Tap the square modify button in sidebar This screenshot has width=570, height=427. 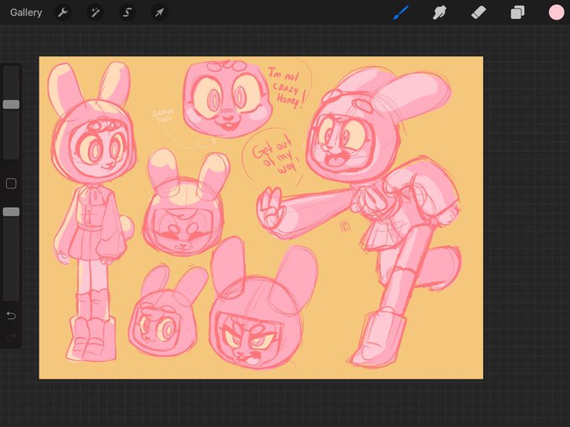click(11, 183)
